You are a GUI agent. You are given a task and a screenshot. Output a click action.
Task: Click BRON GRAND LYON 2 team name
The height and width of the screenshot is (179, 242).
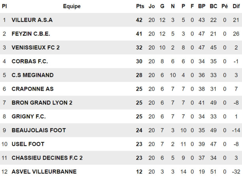42,103
